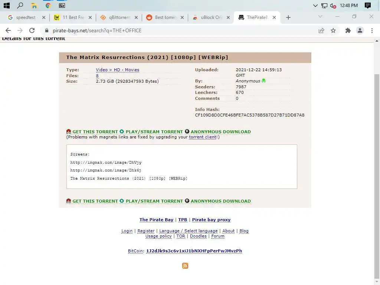This screenshot has height=285, width=380.
Task: Click the green skull trusted uploader icon
Action: tap(264, 81)
